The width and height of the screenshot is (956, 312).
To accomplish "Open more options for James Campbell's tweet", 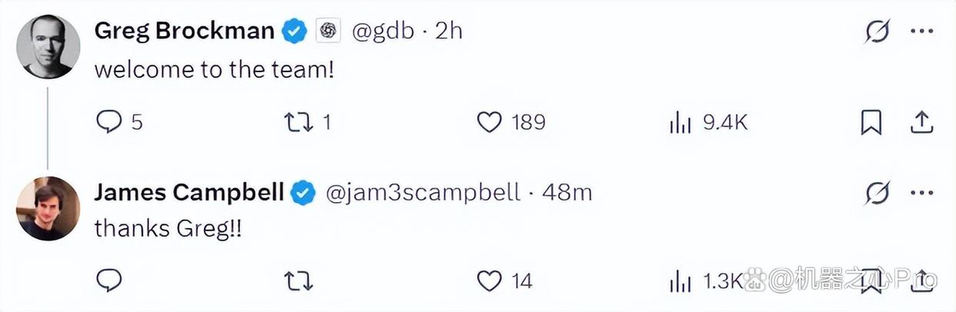I will (921, 193).
